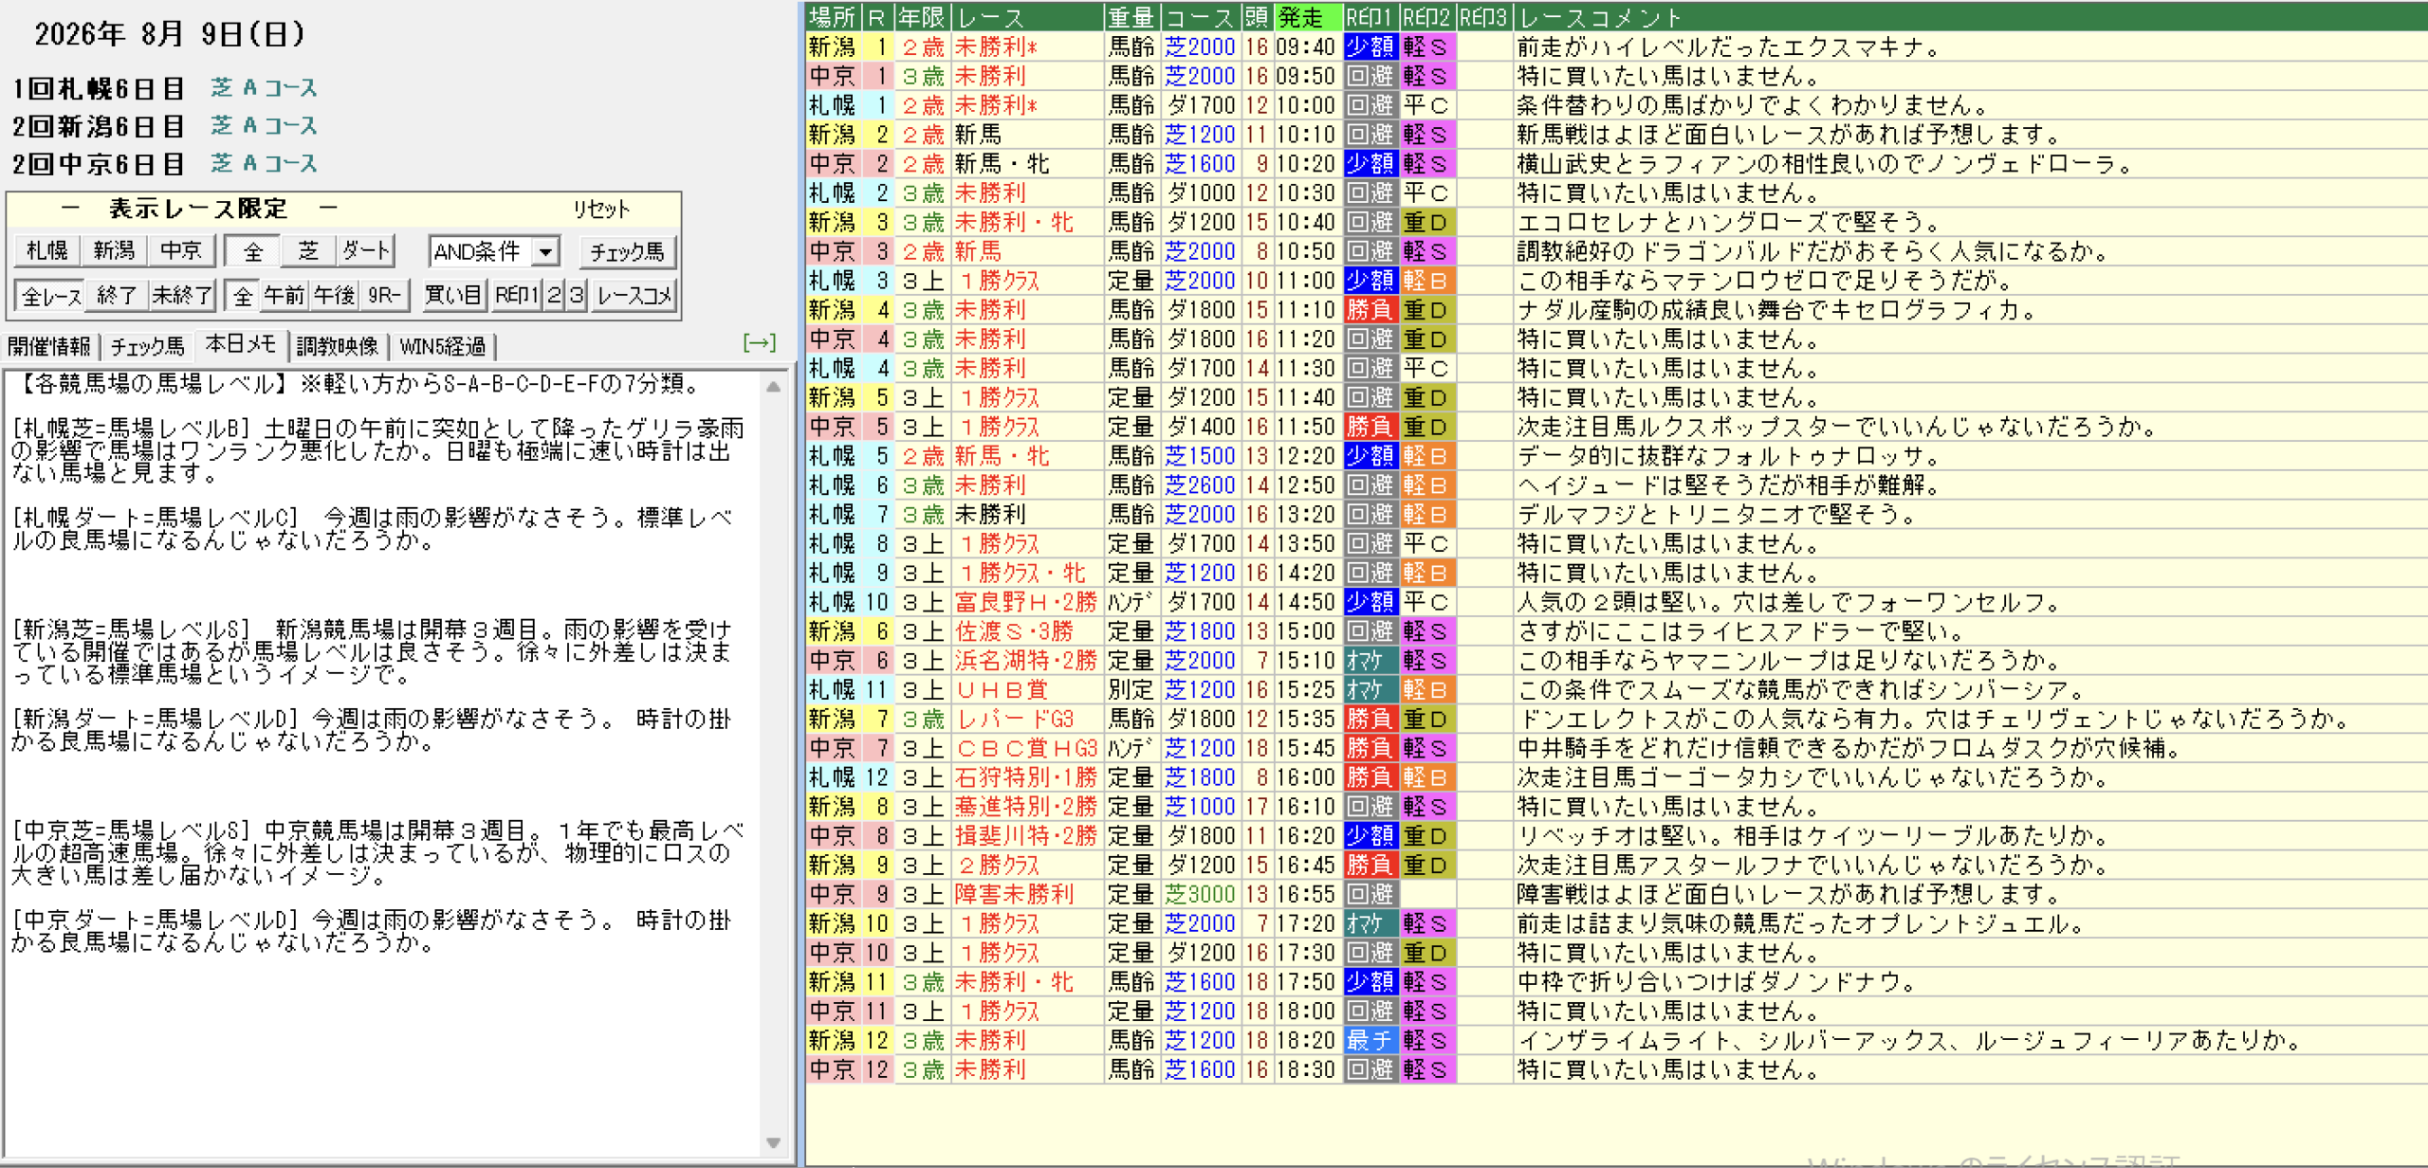Screen dimensions: 2428x1168
Task: Sort by the 発走 column header
Action: [1307, 17]
